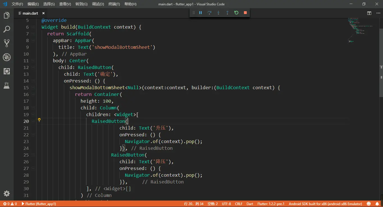
Task: Click Step Out in the debug toolbar
Action: (227, 13)
